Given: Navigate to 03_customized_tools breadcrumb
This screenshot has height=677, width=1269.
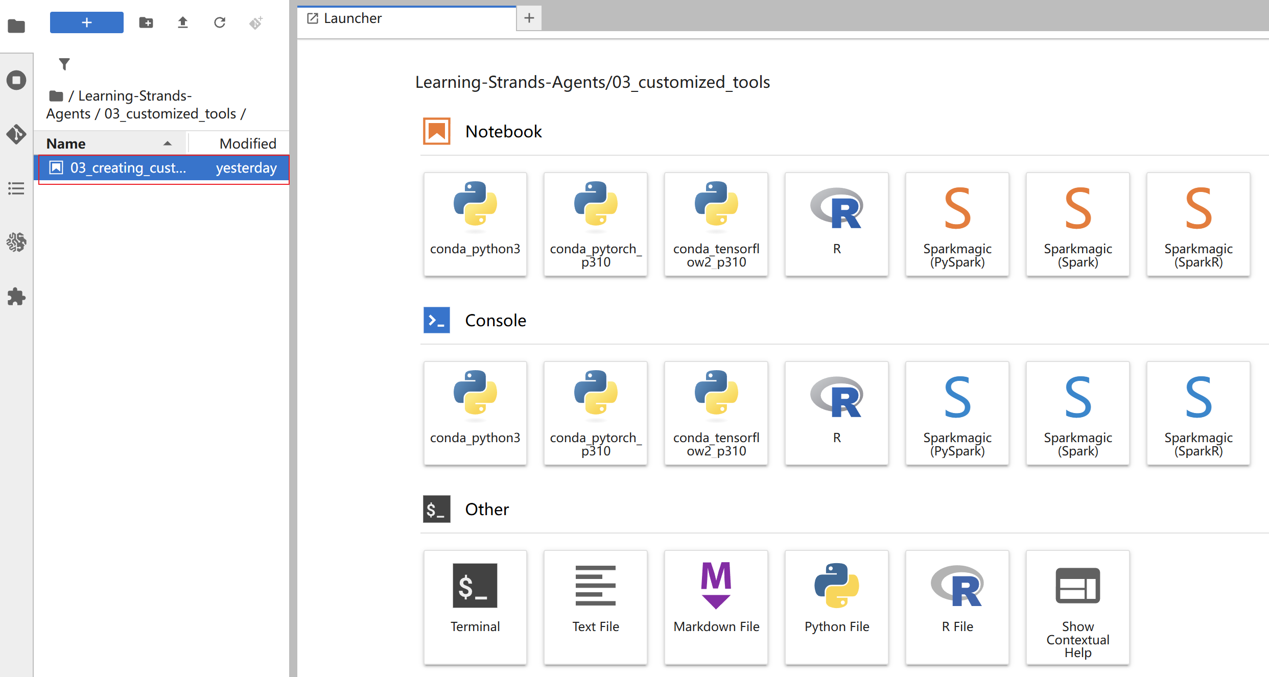Looking at the screenshot, I should pos(171,113).
